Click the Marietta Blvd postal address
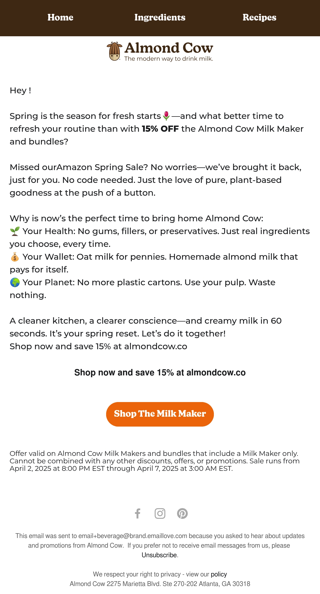 coord(160,584)
